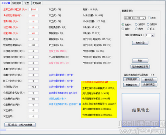
Task: Click the 修改数据库密码 button
Action: coord(140,67)
